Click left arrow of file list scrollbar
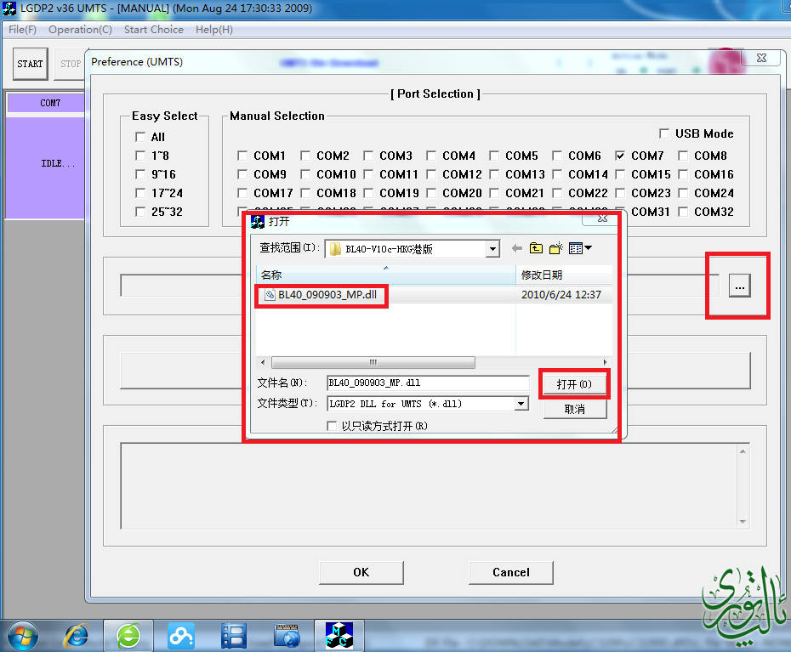The height and width of the screenshot is (652, 791). (263, 362)
